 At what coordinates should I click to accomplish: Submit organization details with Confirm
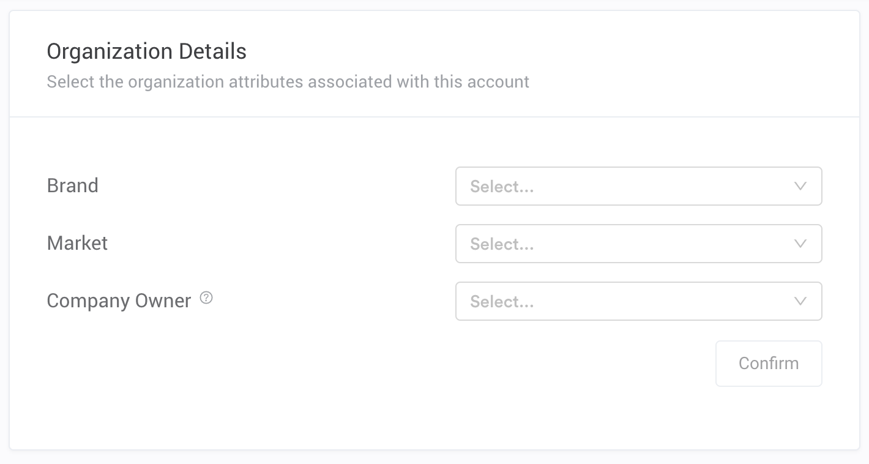point(769,364)
